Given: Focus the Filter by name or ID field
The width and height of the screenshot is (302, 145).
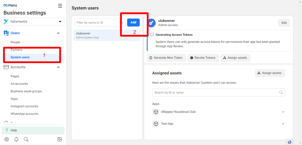Looking at the screenshot, I should coord(100,22).
